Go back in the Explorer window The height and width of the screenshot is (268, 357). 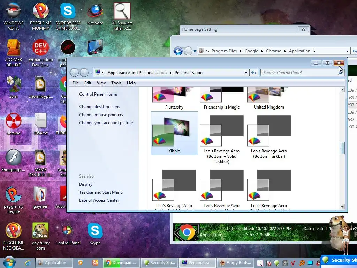(x=178, y=51)
